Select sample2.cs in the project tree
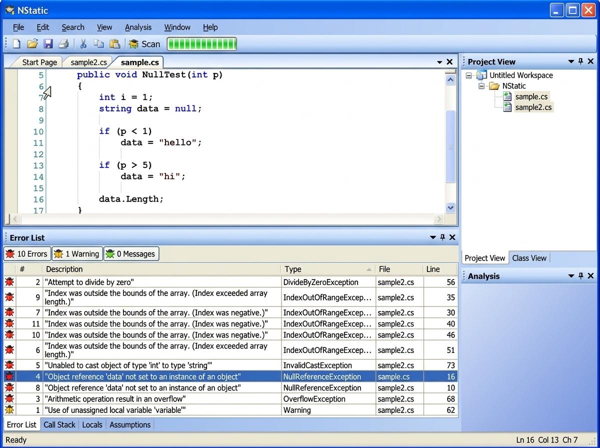This screenshot has width=600, height=448. [x=533, y=107]
